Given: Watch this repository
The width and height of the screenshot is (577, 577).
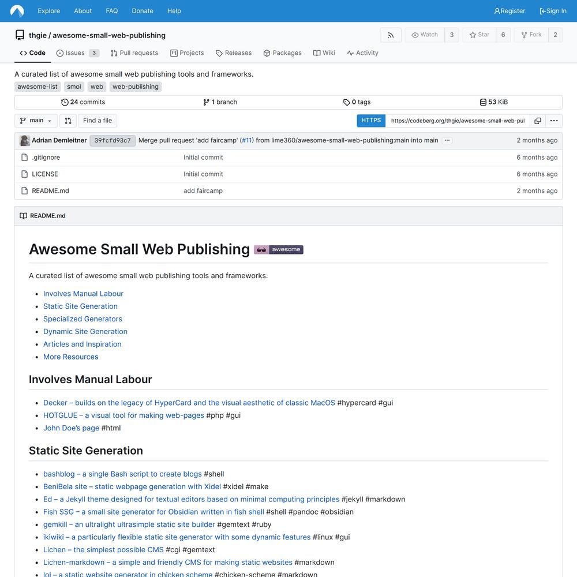Looking at the screenshot, I should pyautogui.click(x=425, y=35).
